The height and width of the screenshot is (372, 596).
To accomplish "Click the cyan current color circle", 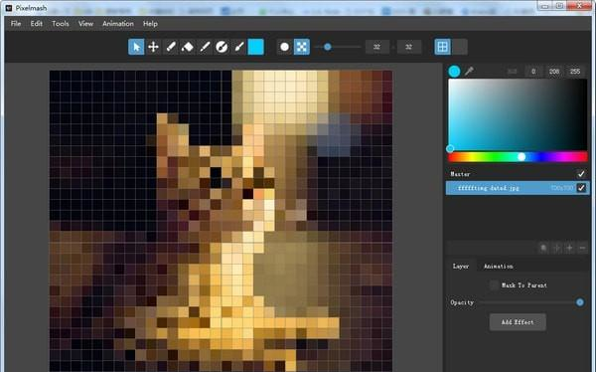I will click(x=454, y=72).
